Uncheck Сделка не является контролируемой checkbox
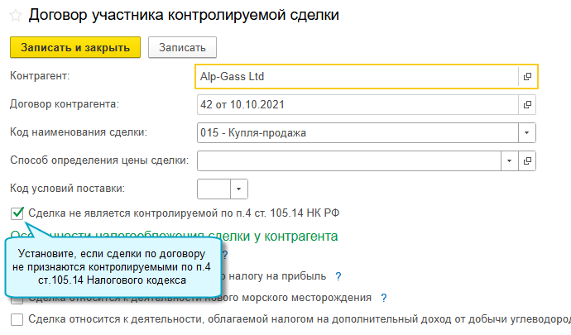 [17, 214]
